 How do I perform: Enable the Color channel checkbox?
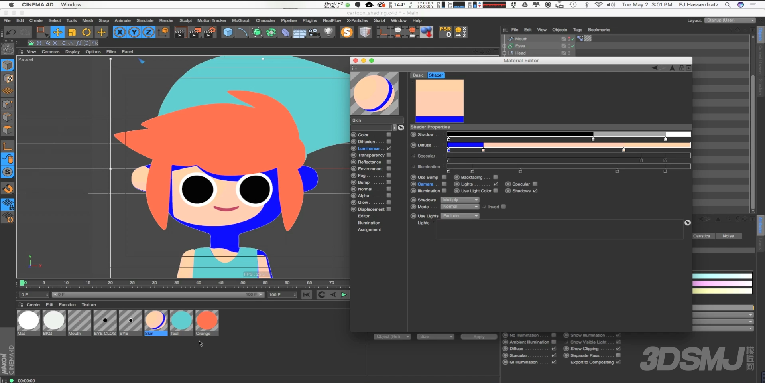point(389,135)
